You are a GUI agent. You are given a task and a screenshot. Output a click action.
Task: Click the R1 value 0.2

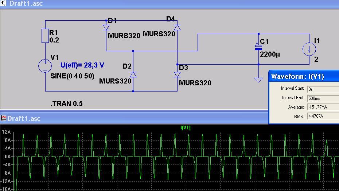point(54,40)
